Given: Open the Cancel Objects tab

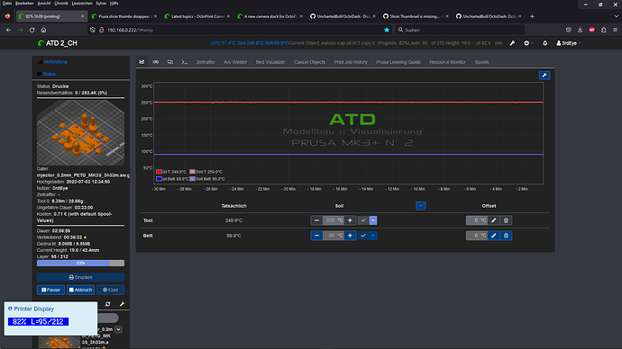Looking at the screenshot, I should pyautogui.click(x=309, y=62).
